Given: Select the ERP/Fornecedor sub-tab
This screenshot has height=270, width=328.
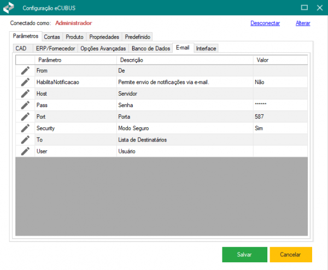Looking at the screenshot, I should (55, 49).
